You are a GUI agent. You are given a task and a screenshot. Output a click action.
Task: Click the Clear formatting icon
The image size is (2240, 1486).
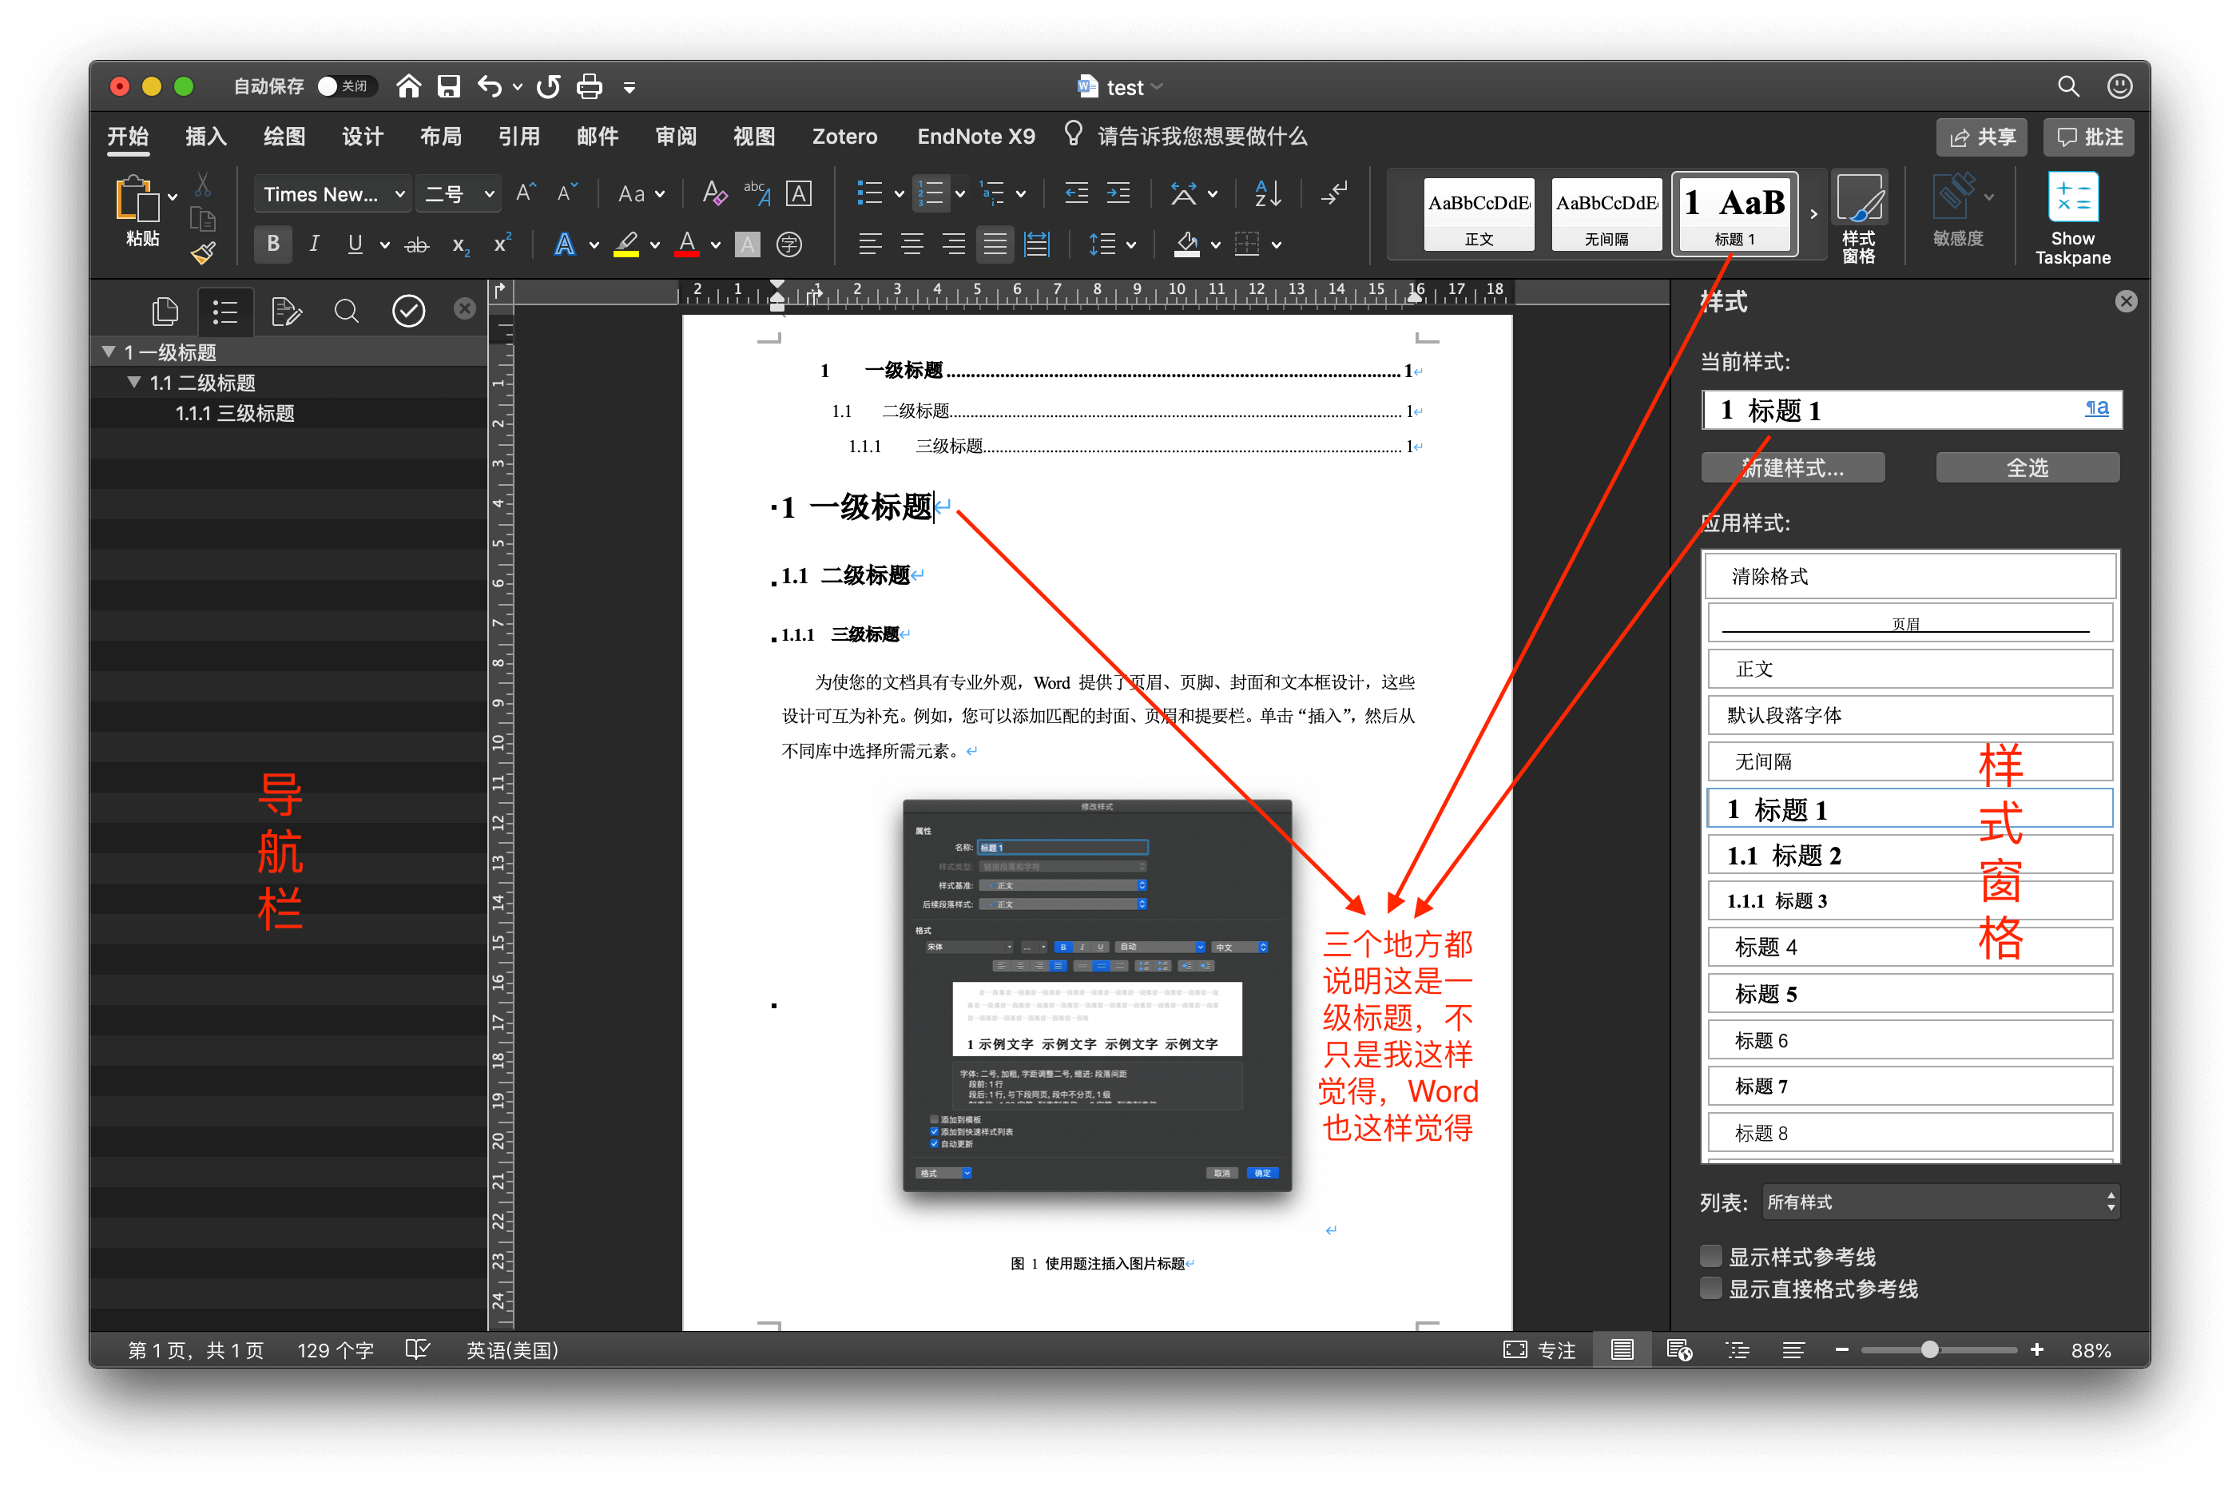point(714,193)
